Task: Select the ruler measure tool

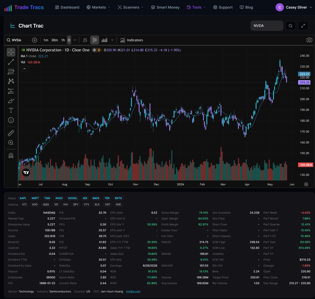Action: tap(11, 133)
